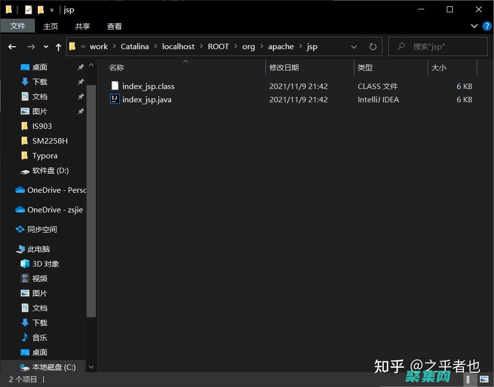Open the address bar history dropdown

pyautogui.click(x=354, y=46)
